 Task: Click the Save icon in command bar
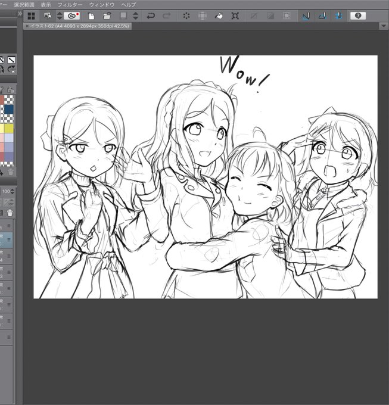(123, 15)
